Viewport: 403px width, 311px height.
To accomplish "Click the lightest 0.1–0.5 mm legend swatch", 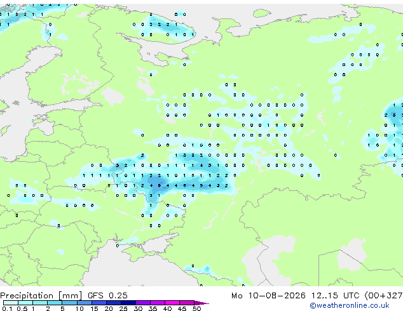I will [11, 303].
